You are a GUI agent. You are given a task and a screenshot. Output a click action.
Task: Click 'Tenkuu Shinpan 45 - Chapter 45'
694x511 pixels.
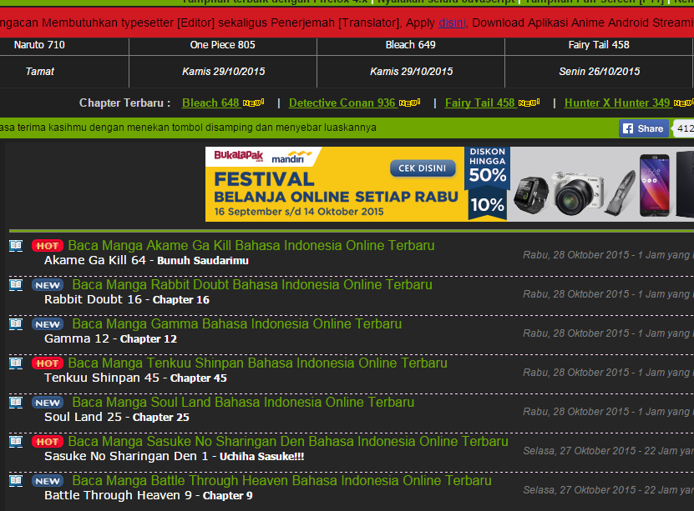click(x=135, y=378)
